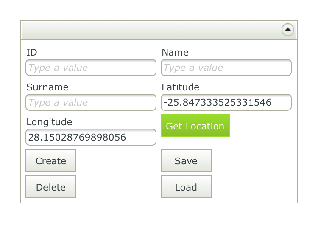Viewport: 318px width, 225px height.
Task: Select the Surname label text
Action: click(47, 87)
